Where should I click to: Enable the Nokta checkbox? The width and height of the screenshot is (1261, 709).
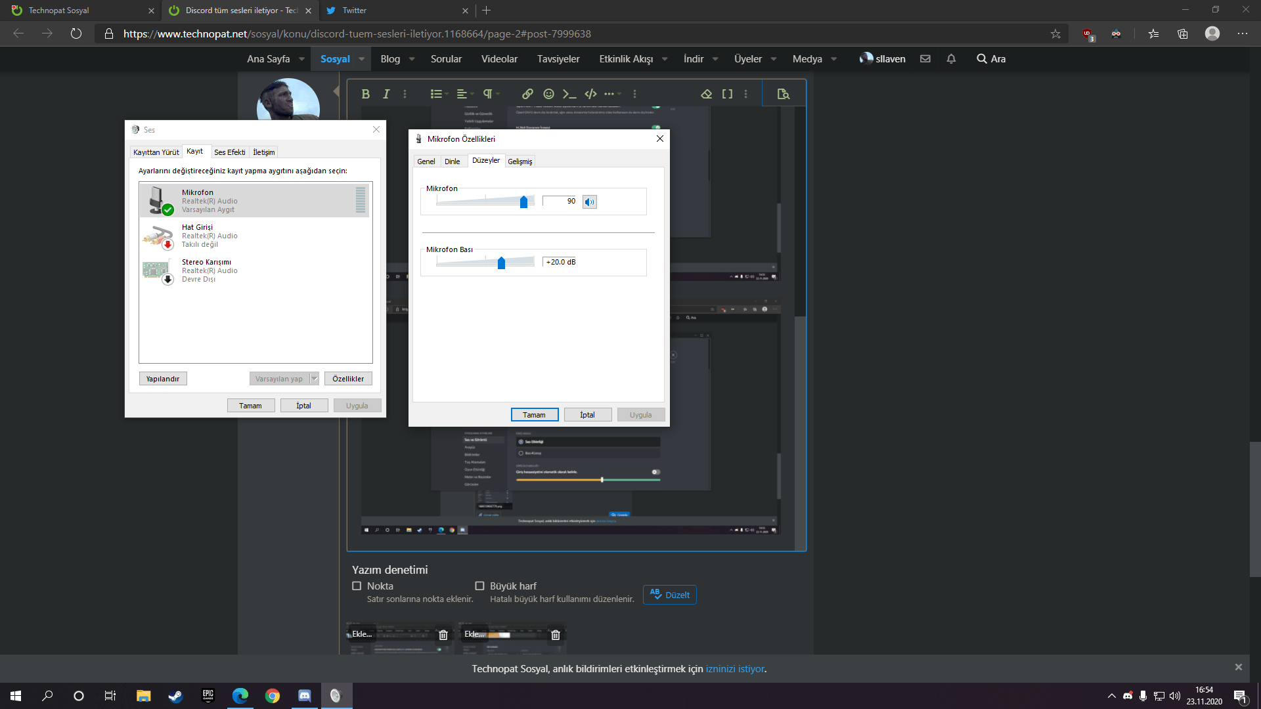click(x=357, y=586)
